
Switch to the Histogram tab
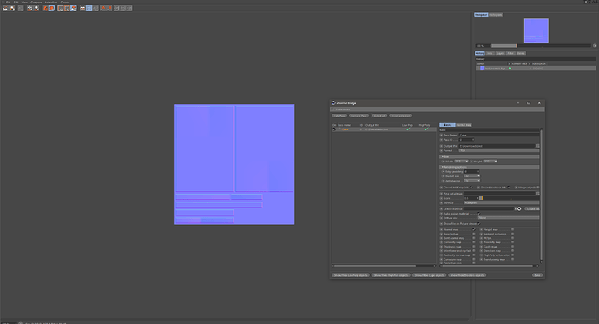click(x=496, y=15)
